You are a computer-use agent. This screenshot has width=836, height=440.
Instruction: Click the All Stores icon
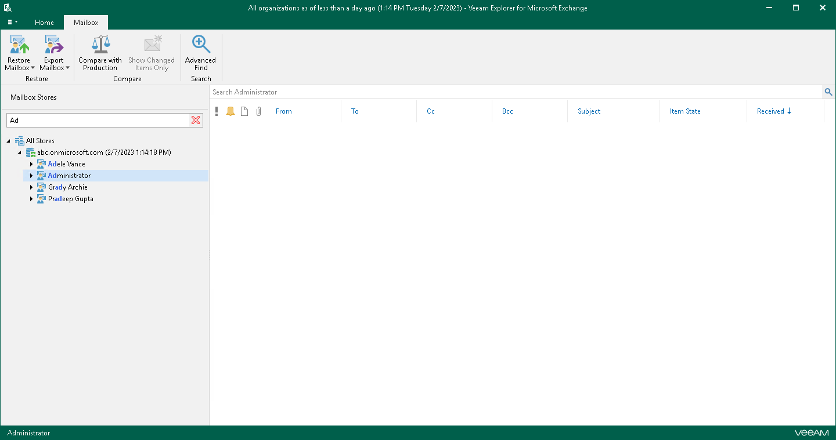point(19,141)
